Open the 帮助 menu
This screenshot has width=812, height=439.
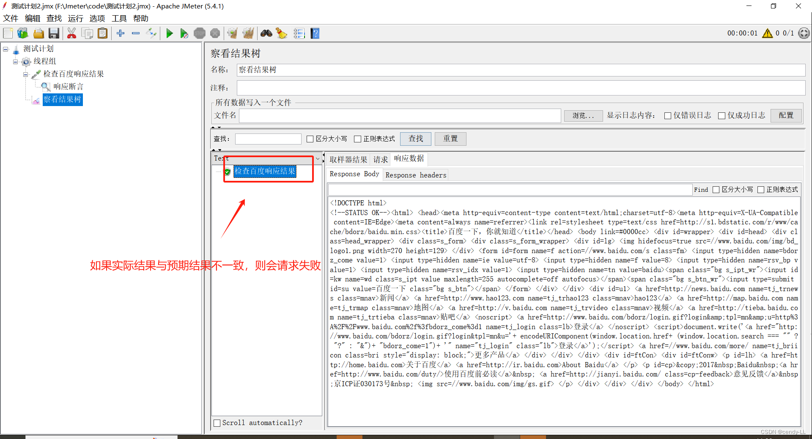[141, 18]
